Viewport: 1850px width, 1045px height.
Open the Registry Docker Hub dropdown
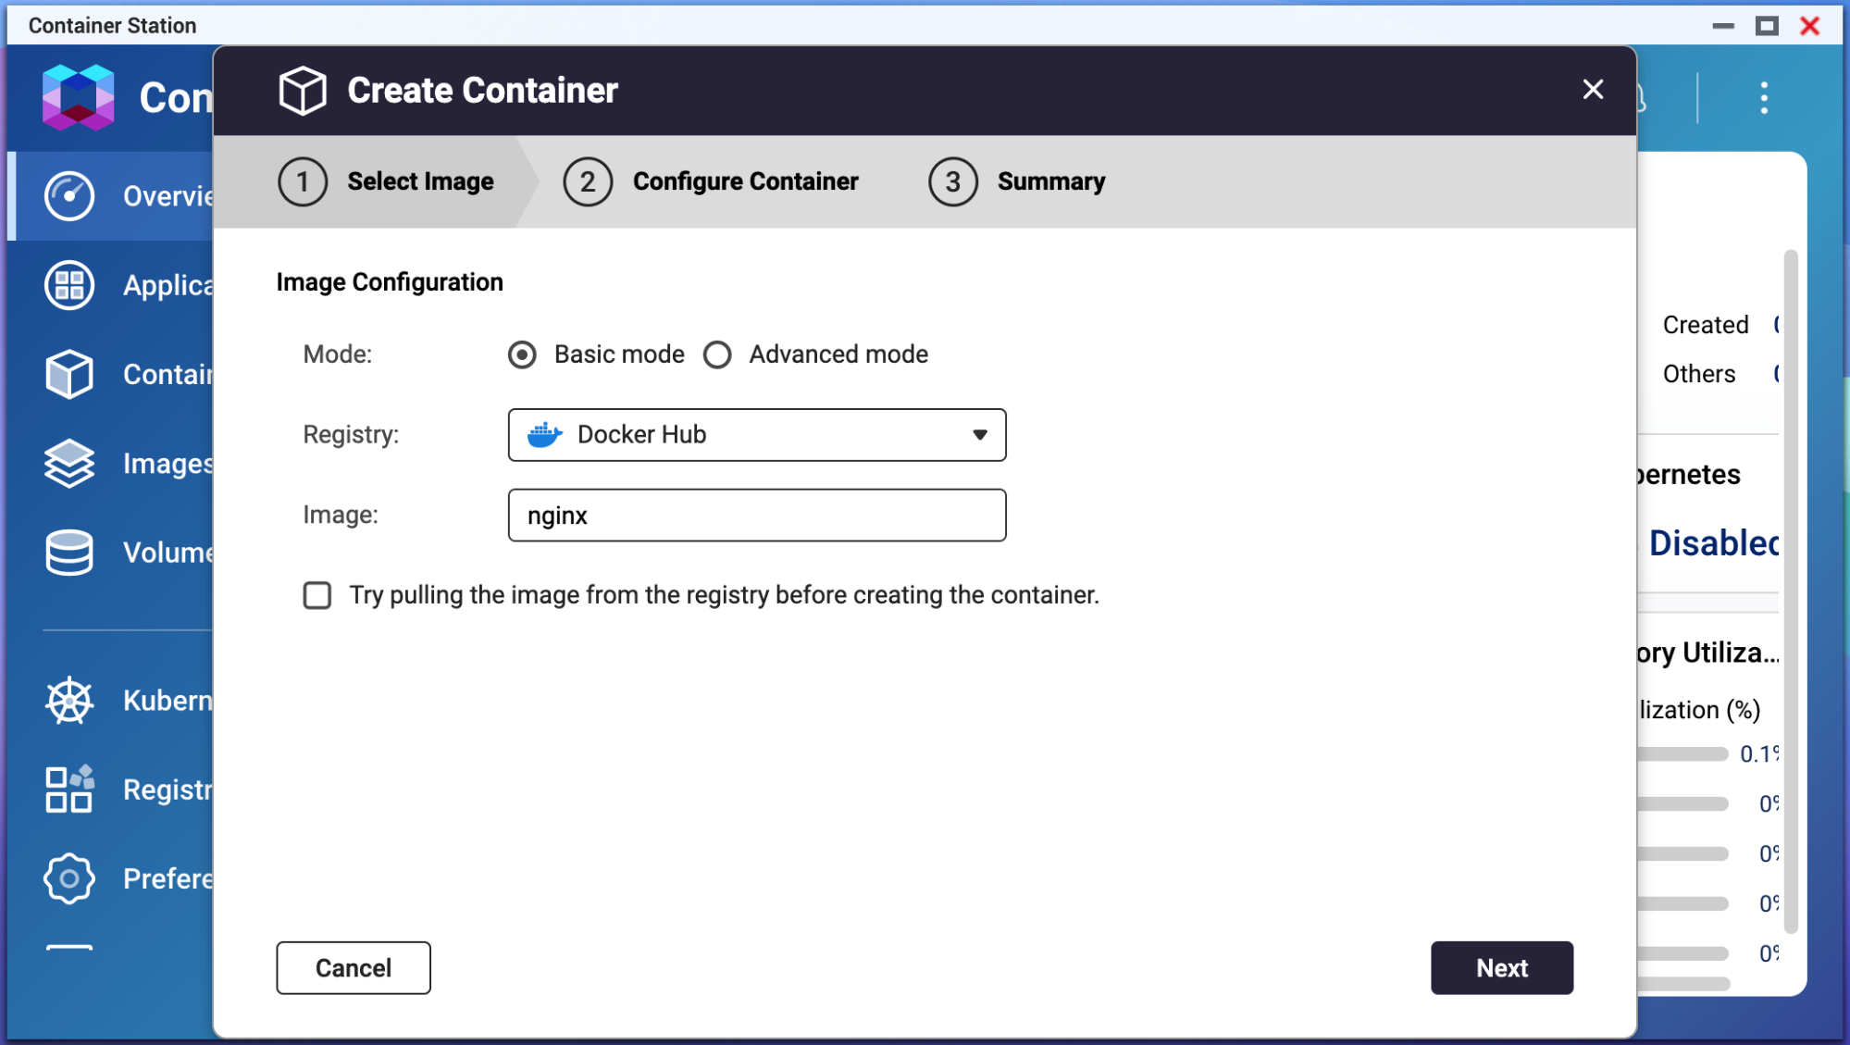757,435
